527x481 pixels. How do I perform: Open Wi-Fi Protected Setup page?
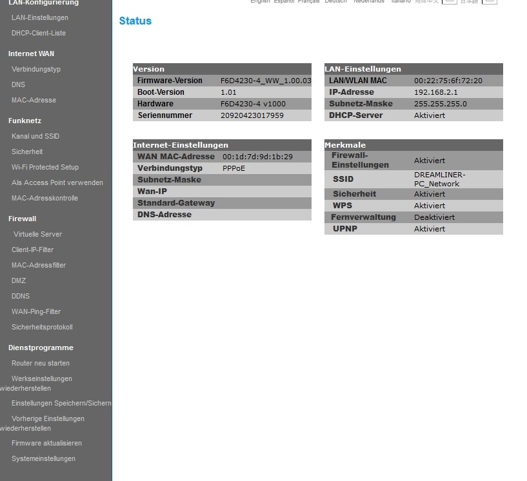(x=45, y=167)
